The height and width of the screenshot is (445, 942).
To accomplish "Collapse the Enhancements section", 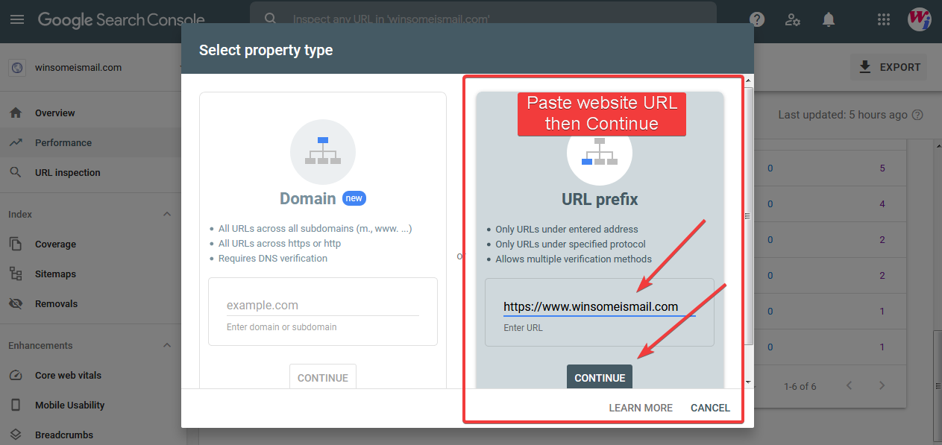I will click(x=167, y=345).
